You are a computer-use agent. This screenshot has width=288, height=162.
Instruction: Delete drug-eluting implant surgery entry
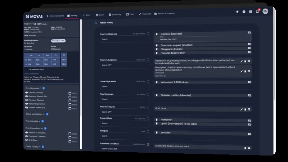(x=245, y=61)
